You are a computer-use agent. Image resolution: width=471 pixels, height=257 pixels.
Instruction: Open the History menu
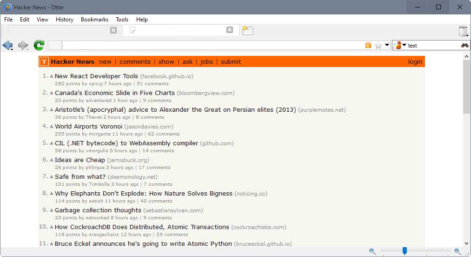65,19
